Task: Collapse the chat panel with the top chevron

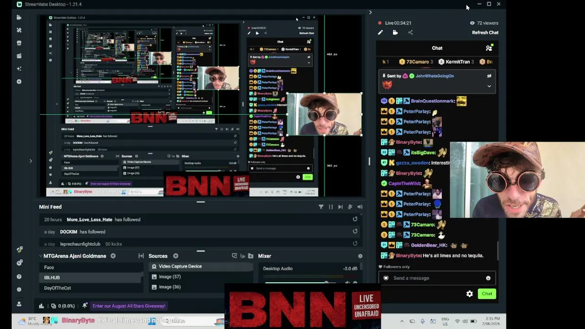Action: pyautogui.click(x=370, y=12)
